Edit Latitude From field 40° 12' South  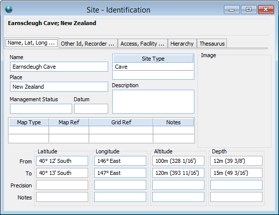click(62, 161)
